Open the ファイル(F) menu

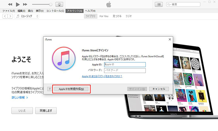point(9,11)
